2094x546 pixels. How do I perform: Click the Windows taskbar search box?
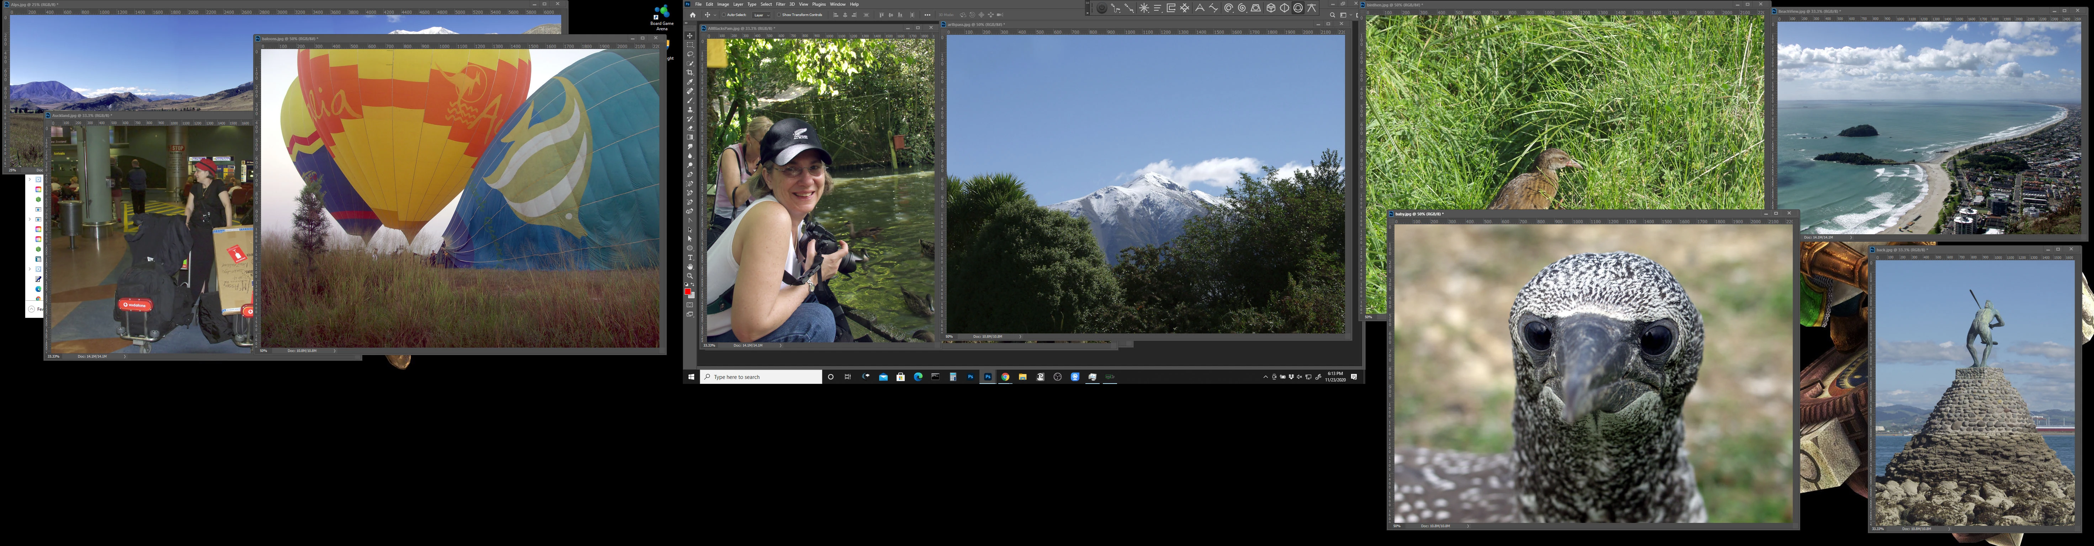coord(761,377)
